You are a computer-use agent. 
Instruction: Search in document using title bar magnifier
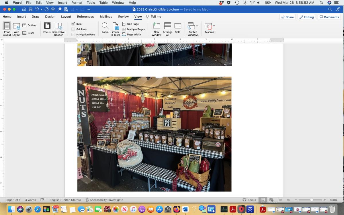point(330,9)
